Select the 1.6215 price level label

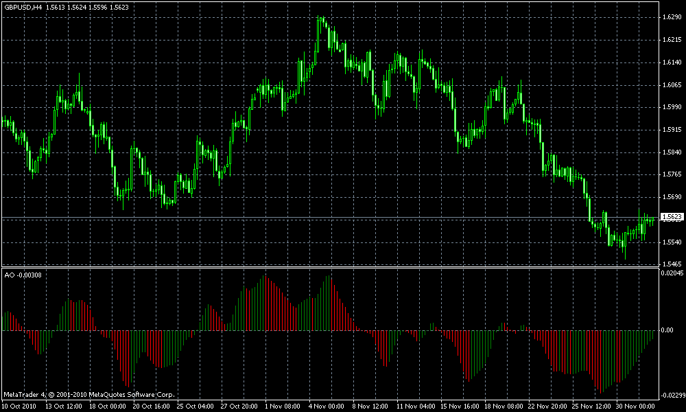672,40
